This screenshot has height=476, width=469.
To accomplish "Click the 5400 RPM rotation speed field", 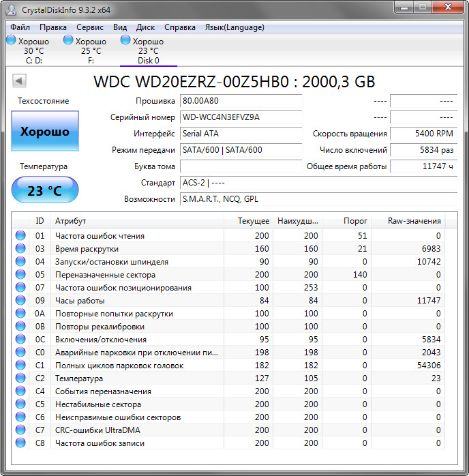I will [x=424, y=134].
